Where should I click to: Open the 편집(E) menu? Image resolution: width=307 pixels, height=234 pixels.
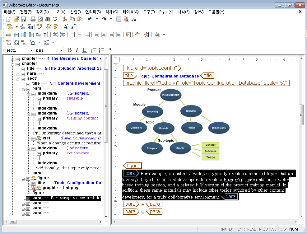pyautogui.click(x=26, y=12)
